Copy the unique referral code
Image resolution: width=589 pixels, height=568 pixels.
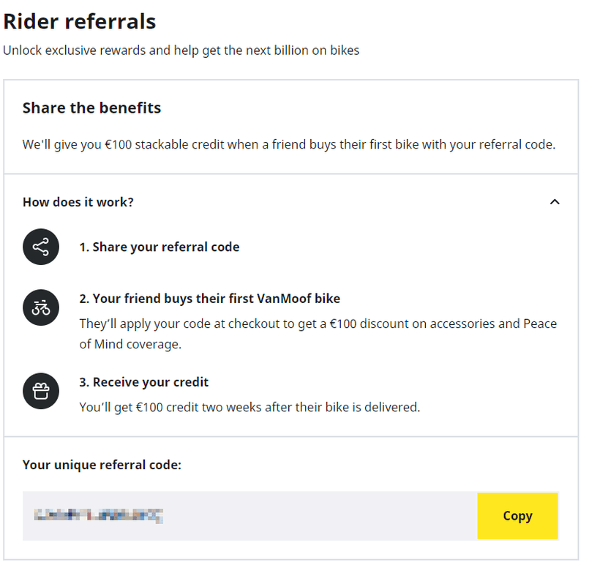pyautogui.click(x=517, y=516)
